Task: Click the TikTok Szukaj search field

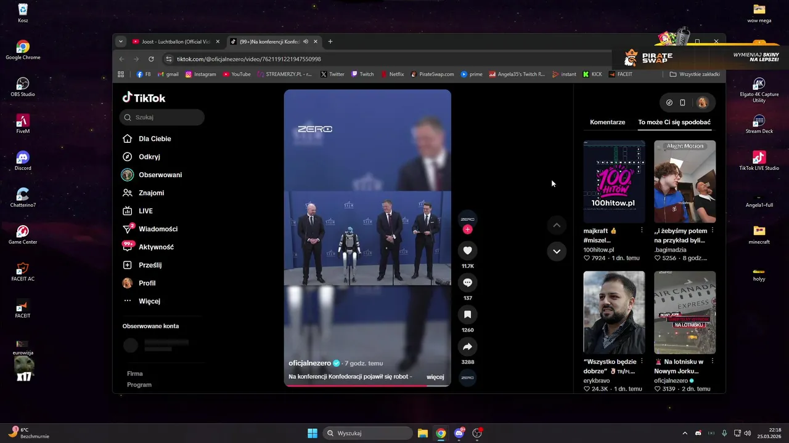Action: pos(162,117)
